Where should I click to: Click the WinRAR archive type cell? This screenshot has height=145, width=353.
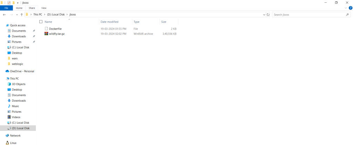click(x=143, y=34)
